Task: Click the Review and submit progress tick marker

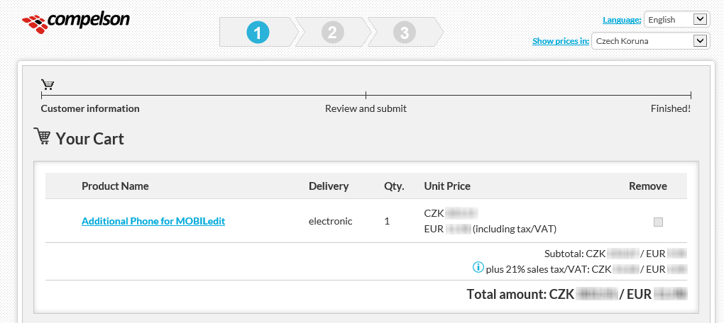Action: [366, 95]
